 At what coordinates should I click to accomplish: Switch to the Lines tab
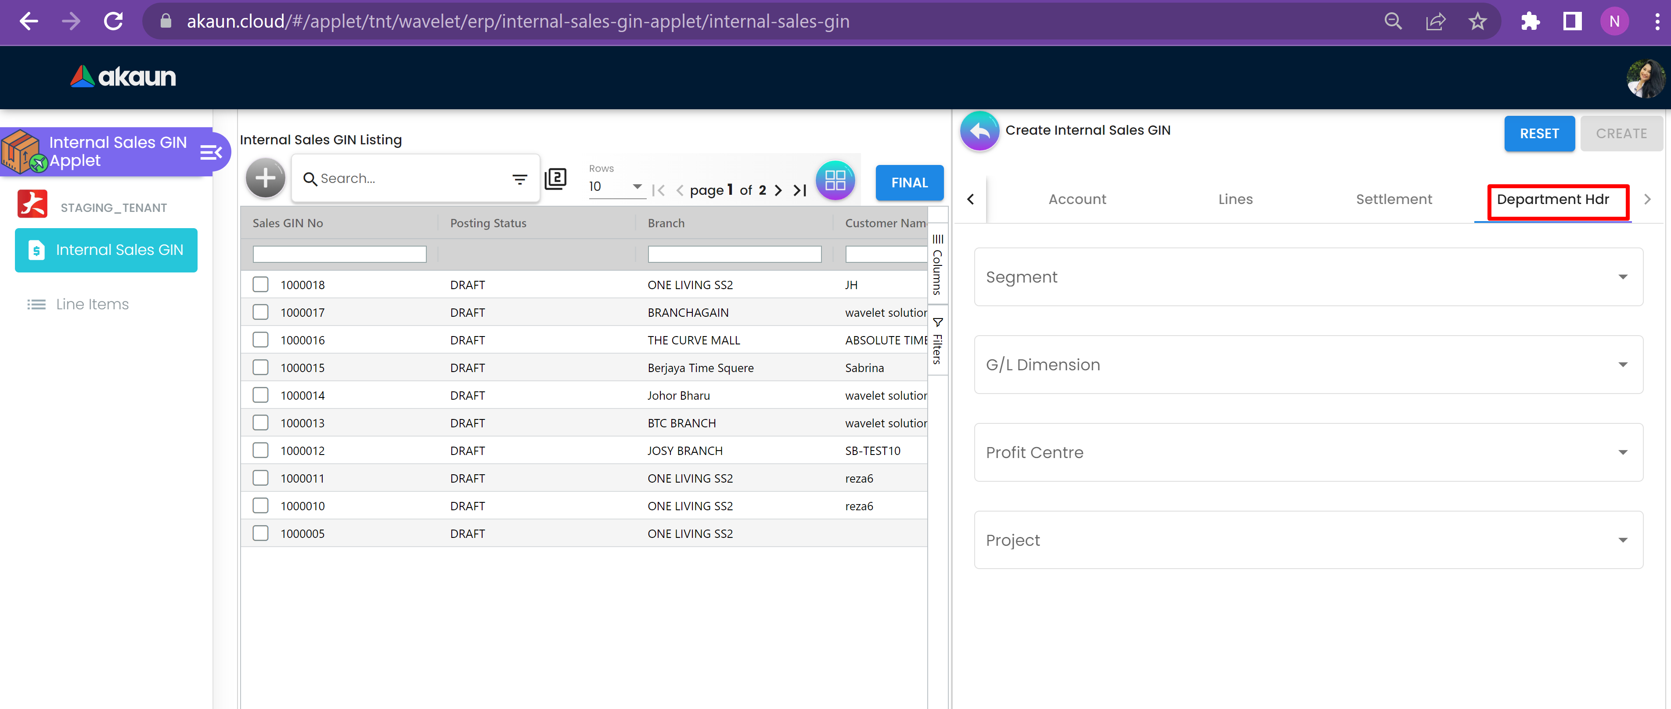pyautogui.click(x=1235, y=200)
